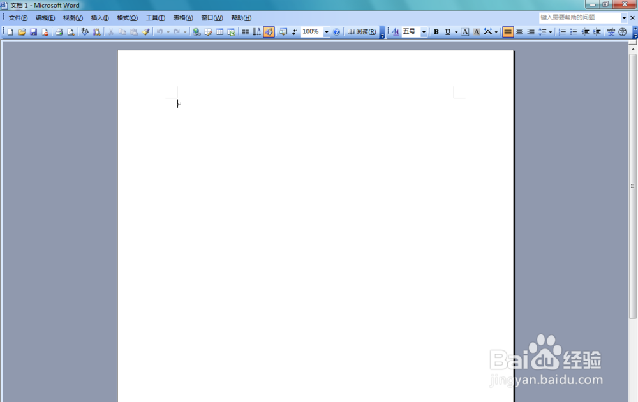The width and height of the screenshot is (638, 402).
Task: Enable center text alignment
Action: 520,31
